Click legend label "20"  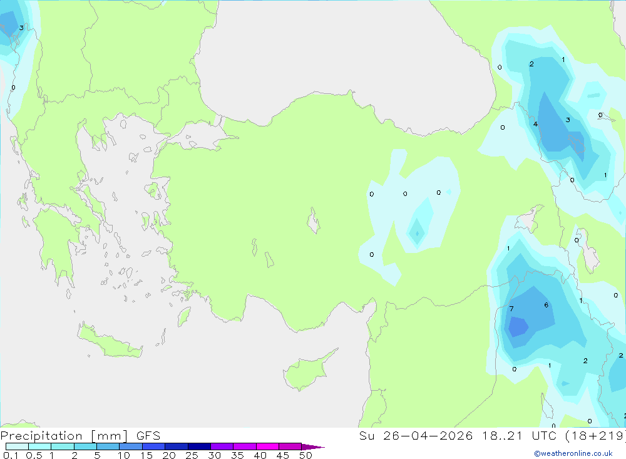(169, 455)
